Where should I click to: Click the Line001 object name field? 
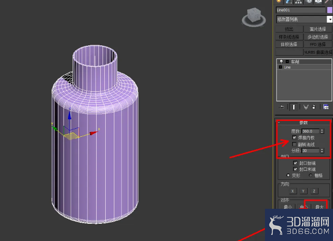tap(300, 10)
